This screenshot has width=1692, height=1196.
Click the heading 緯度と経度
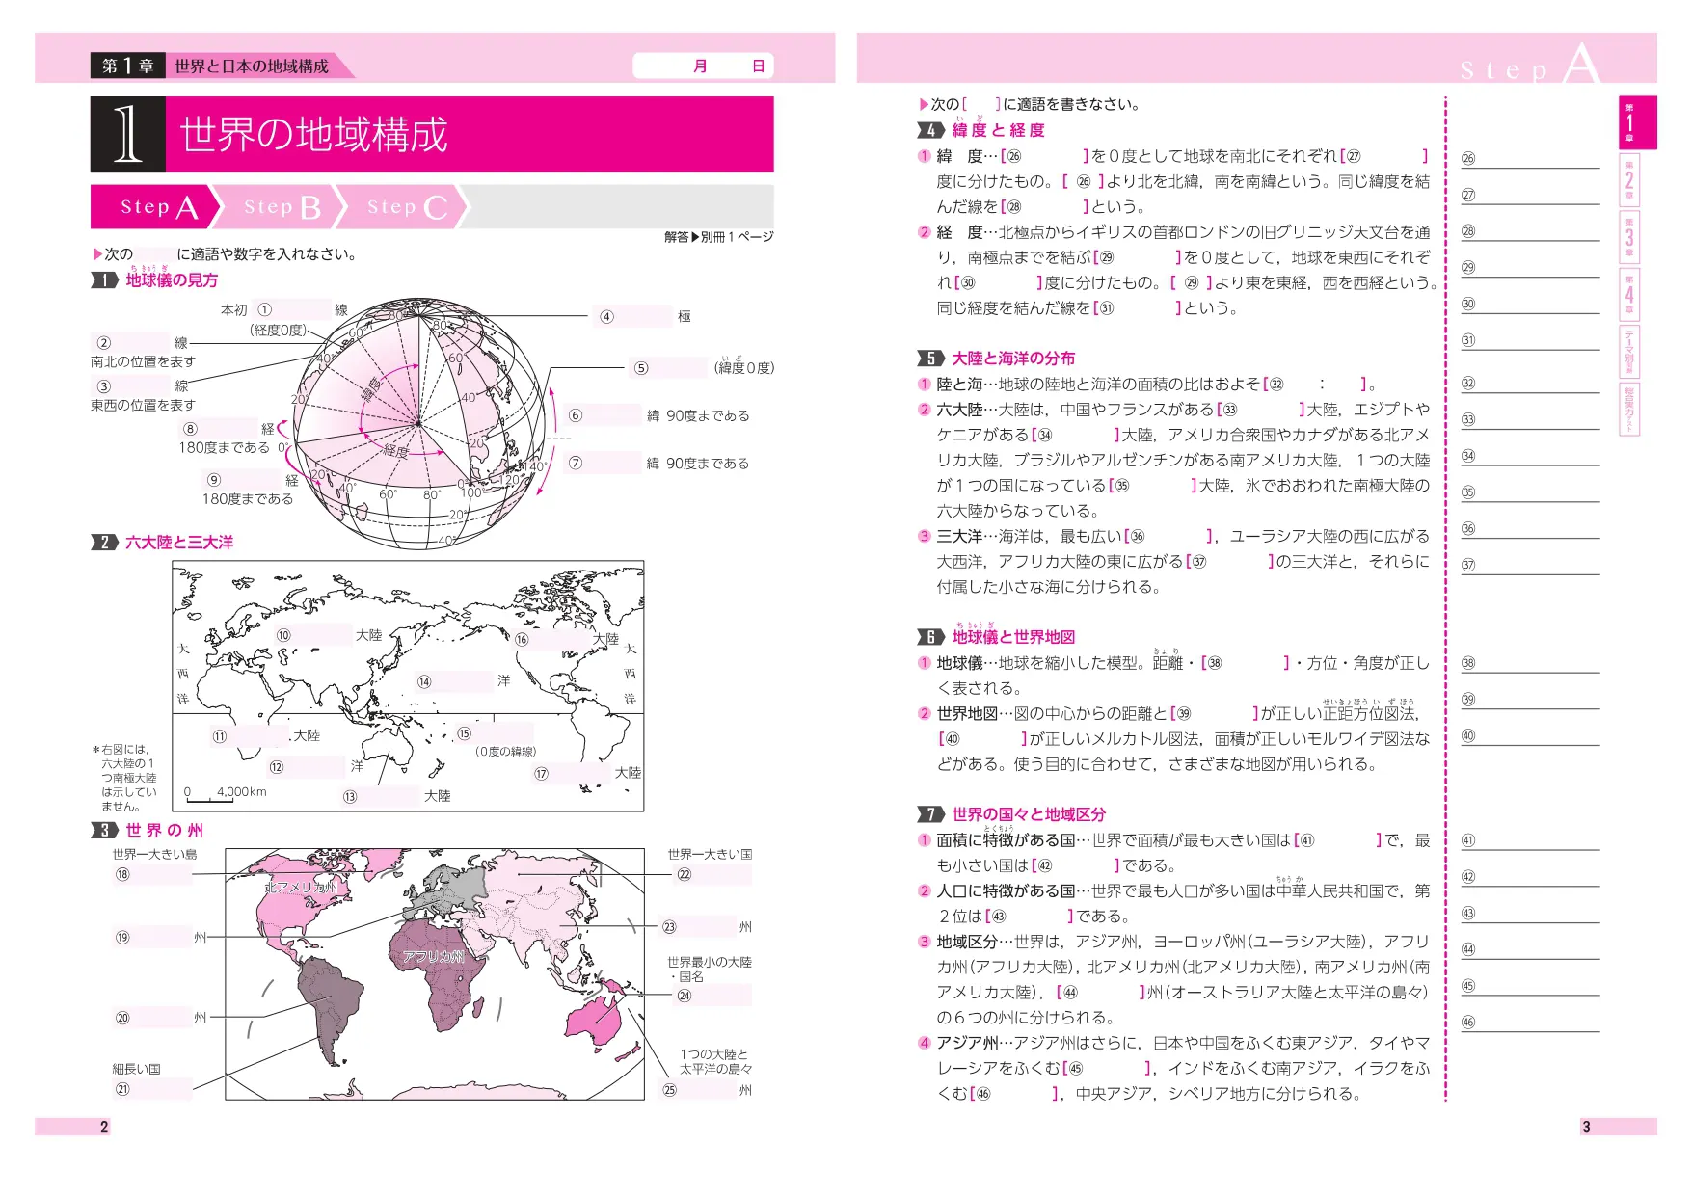tap(998, 130)
